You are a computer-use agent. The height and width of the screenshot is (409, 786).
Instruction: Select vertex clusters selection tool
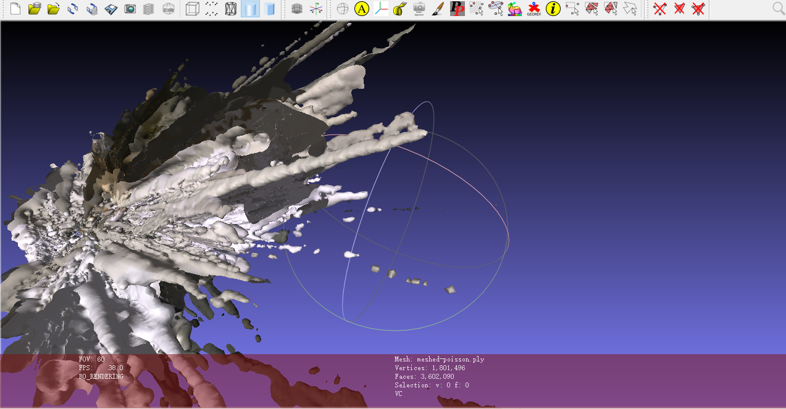476,9
